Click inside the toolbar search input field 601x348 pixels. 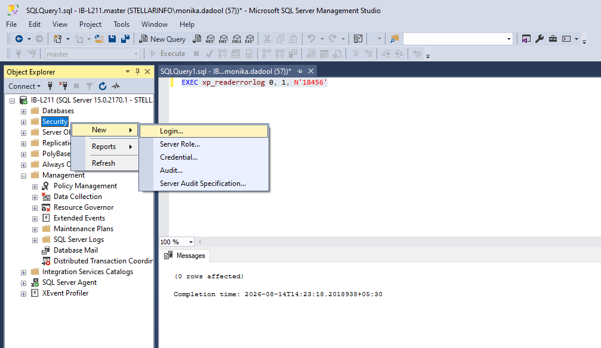click(x=454, y=39)
